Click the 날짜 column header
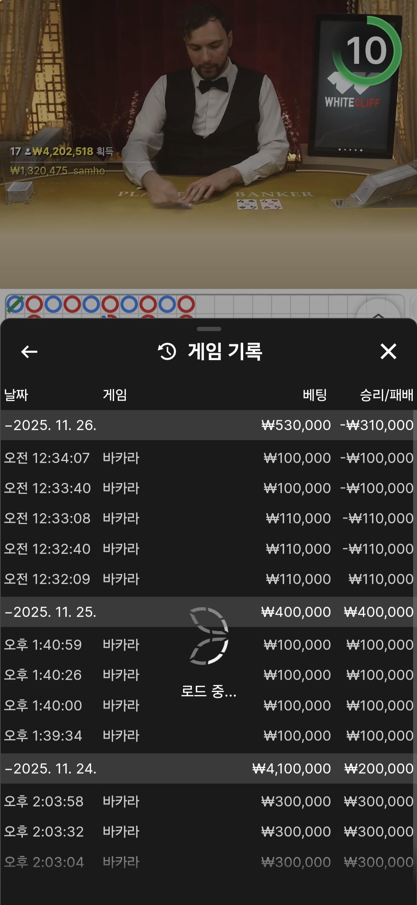This screenshot has width=417, height=905. tap(16, 395)
